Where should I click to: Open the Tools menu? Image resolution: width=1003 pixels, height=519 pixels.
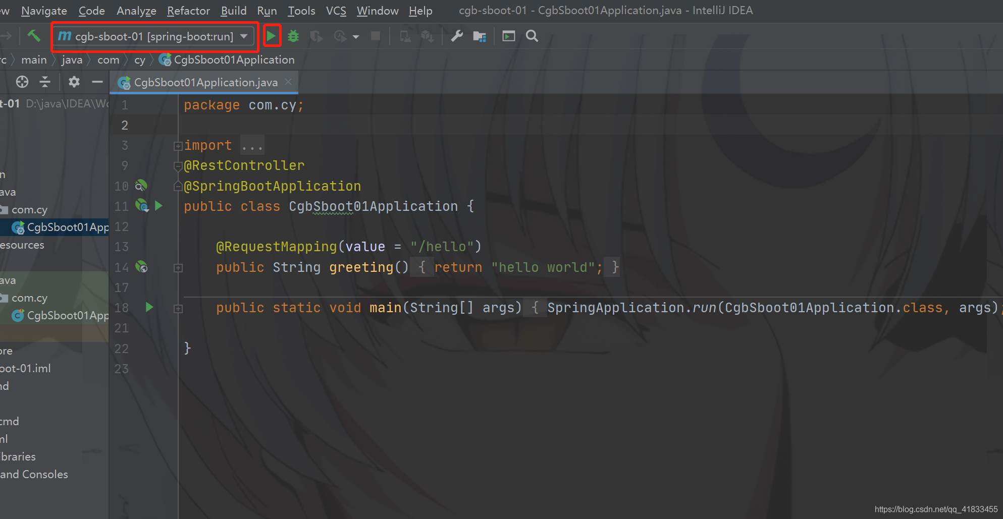301,11
